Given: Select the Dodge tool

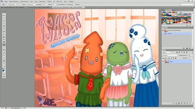Looking at the screenshot, I should (4, 50).
